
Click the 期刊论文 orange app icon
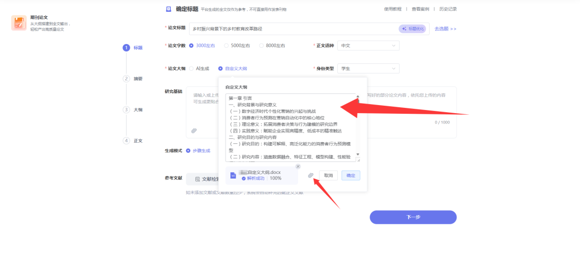[x=19, y=23]
